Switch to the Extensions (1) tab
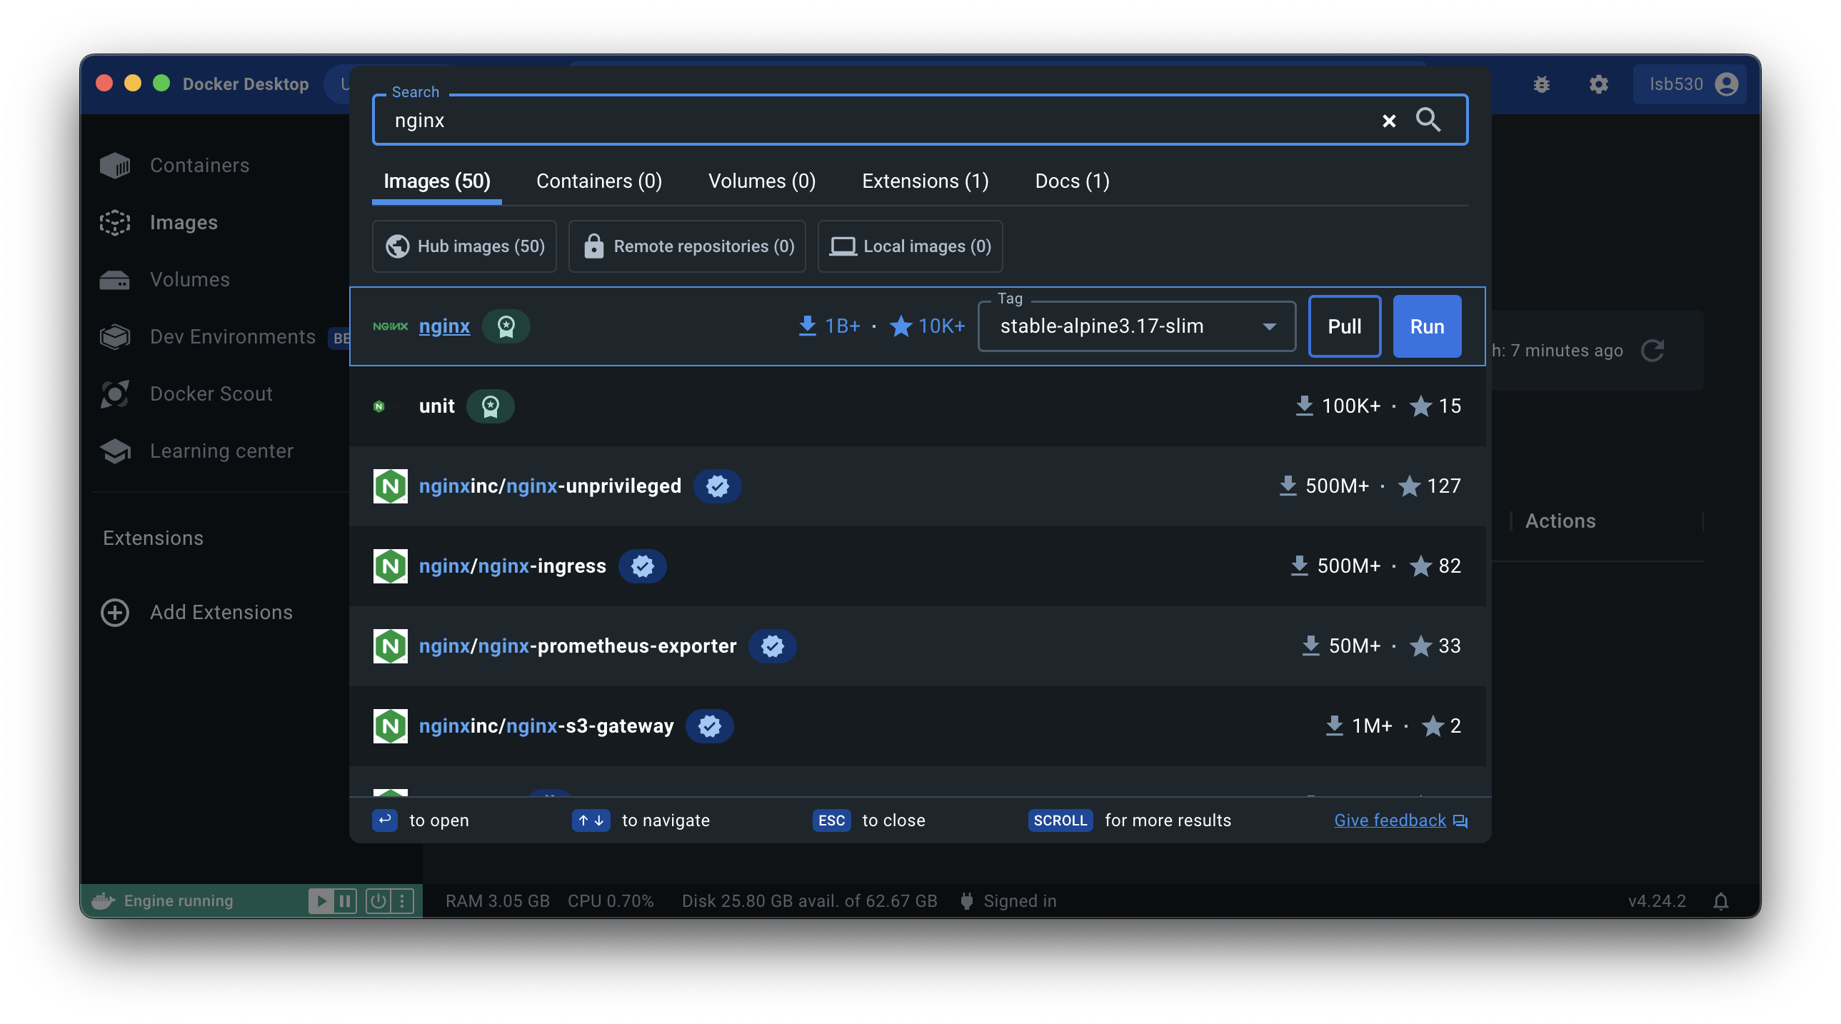1841x1024 pixels. click(x=925, y=181)
